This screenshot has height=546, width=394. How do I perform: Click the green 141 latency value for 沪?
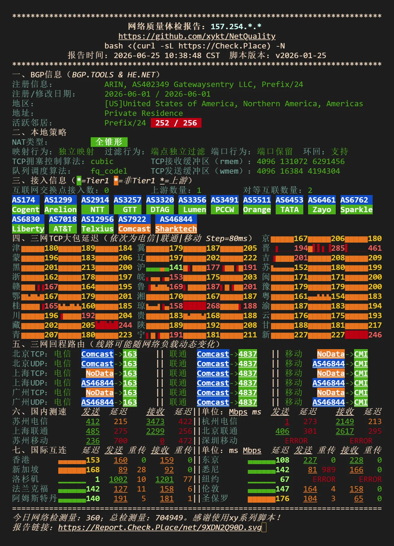point(176,267)
